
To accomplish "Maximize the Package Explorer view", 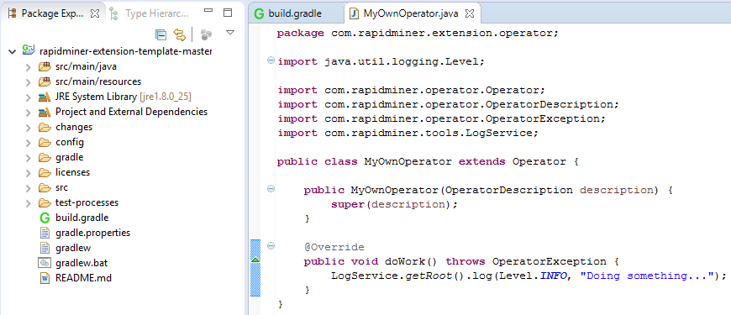I will click(228, 13).
